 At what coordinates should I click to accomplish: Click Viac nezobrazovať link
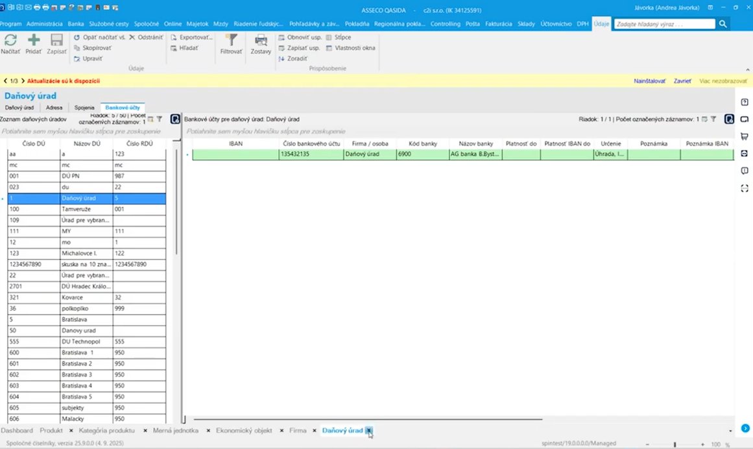tap(723, 80)
